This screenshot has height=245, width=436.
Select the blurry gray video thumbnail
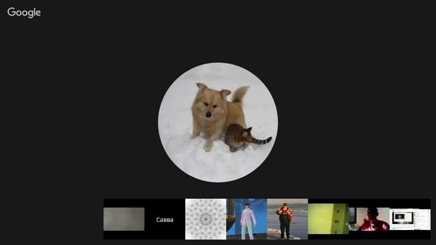click(124, 219)
